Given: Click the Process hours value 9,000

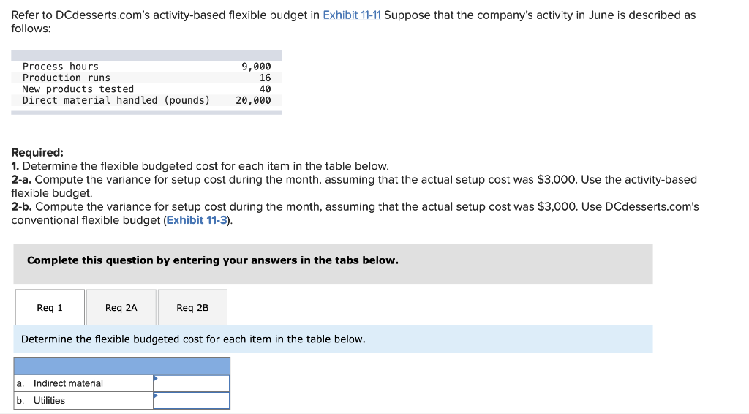Looking at the screenshot, I should point(256,67).
